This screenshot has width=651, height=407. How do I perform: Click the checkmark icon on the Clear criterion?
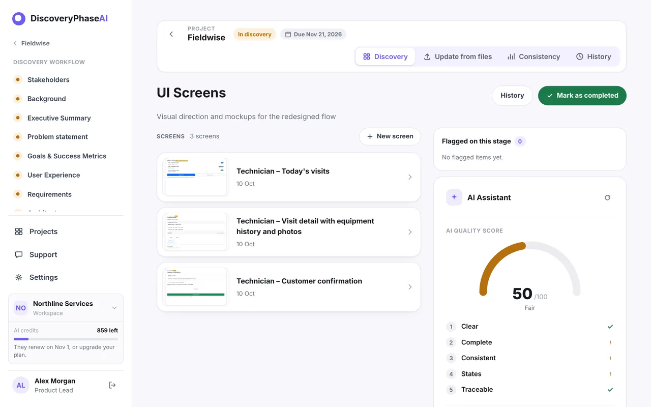point(610,327)
